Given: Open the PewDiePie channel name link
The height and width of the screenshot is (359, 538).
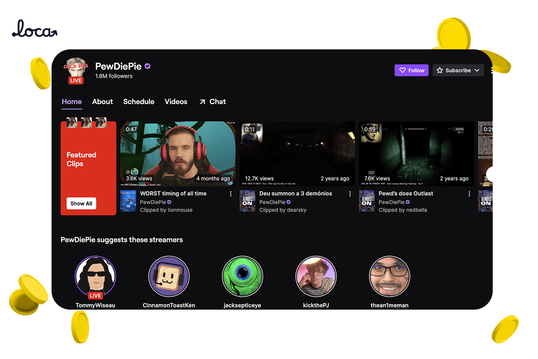Looking at the screenshot, I should (x=118, y=66).
